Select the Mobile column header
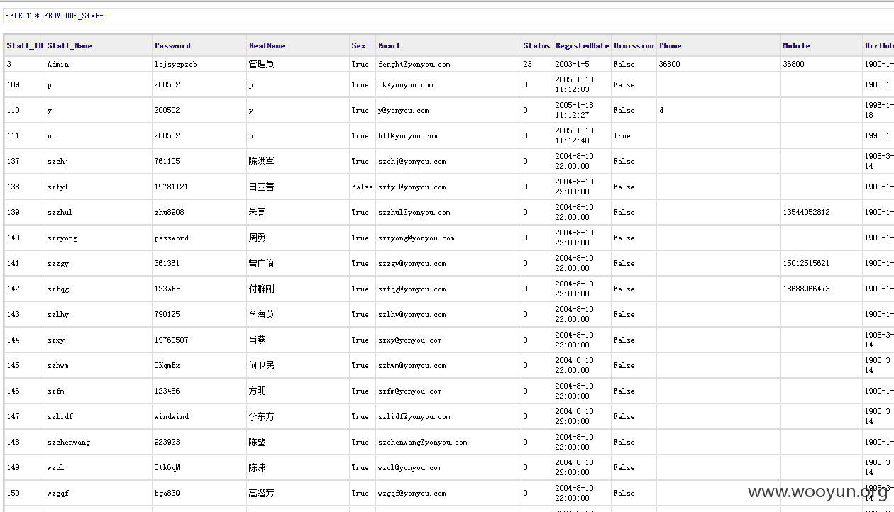 pyautogui.click(x=822, y=45)
